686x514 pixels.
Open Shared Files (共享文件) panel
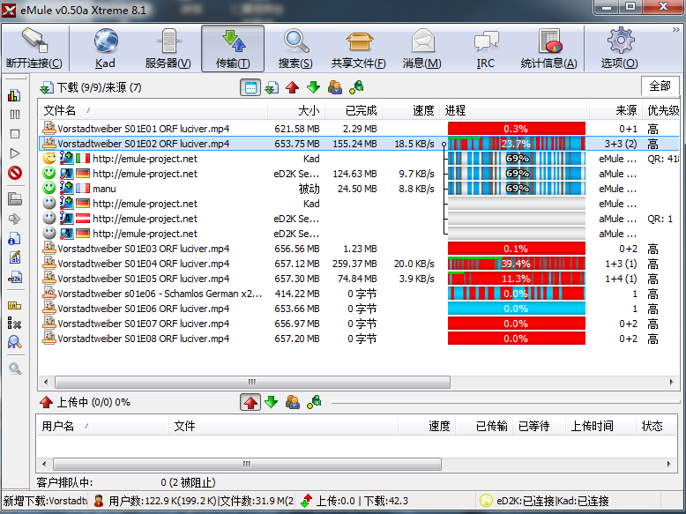click(359, 48)
